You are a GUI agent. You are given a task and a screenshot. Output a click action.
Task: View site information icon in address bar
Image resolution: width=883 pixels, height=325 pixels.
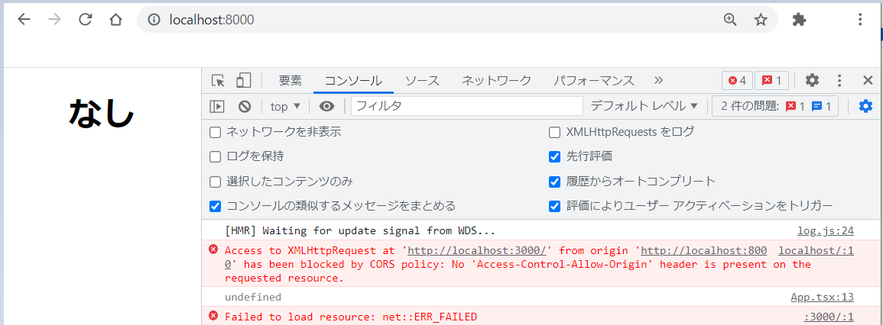[154, 20]
